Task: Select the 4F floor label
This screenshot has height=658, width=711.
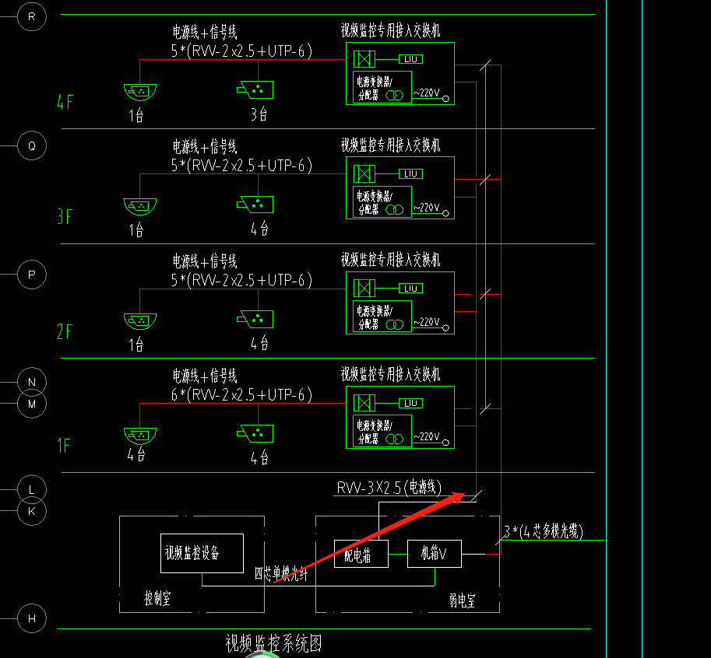Action: [65, 103]
